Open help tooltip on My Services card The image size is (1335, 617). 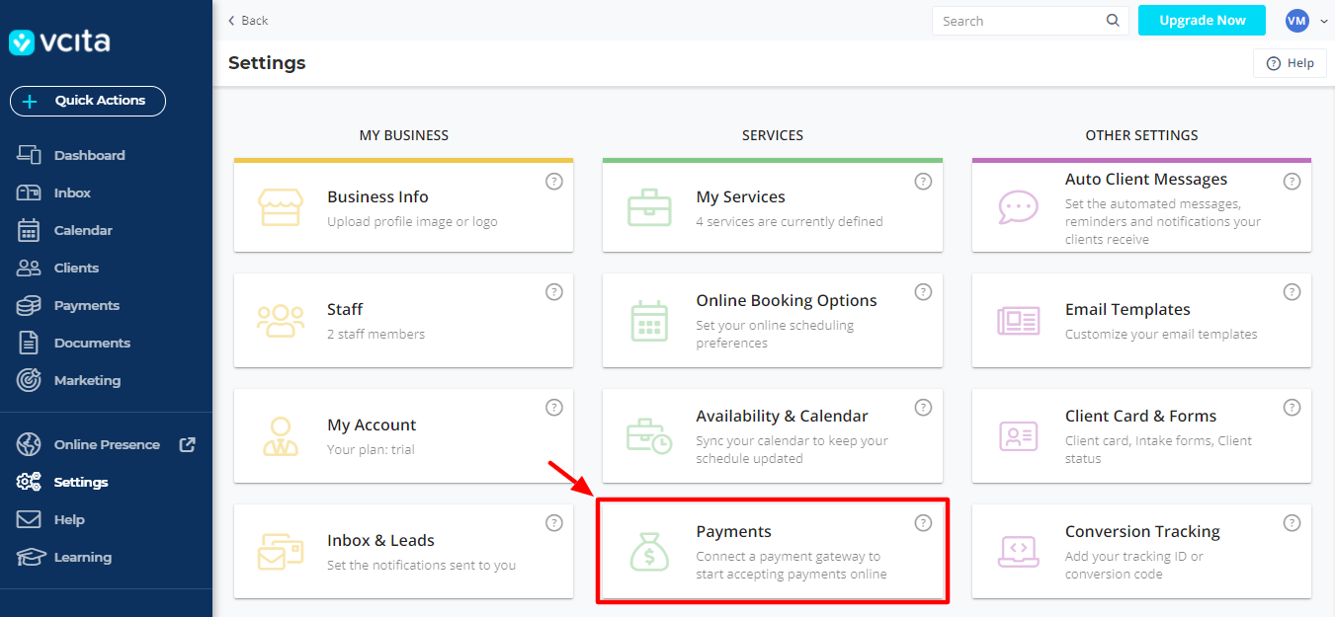(923, 182)
